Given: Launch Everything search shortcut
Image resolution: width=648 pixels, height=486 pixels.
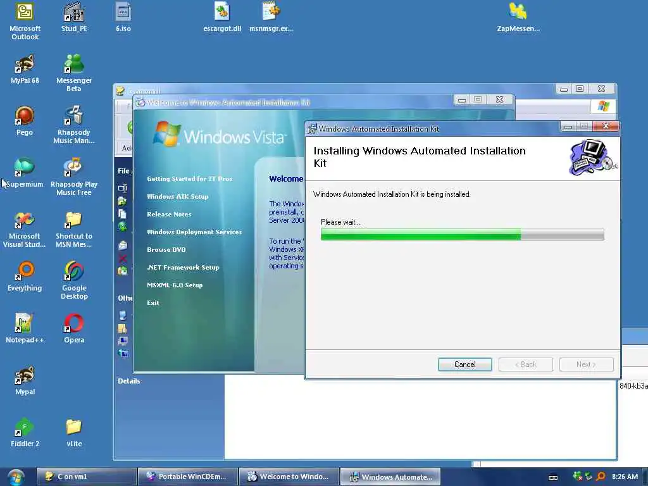Looking at the screenshot, I should [x=25, y=277].
